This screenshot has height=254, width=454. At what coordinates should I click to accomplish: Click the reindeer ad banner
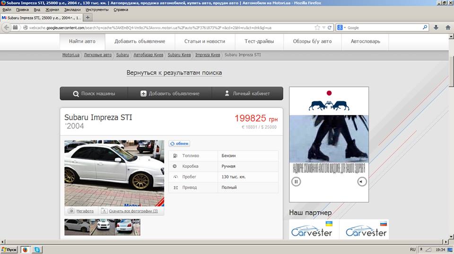point(329,144)
